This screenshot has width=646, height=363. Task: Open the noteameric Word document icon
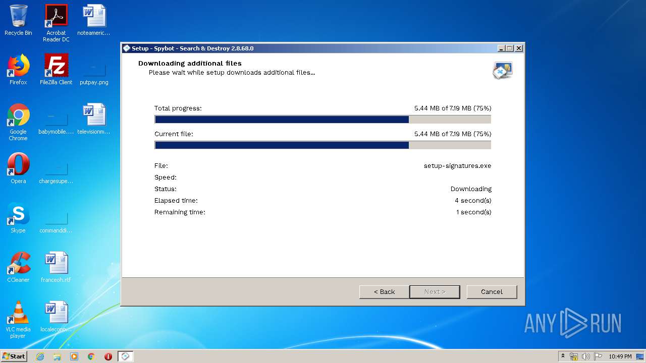(x=94, y=20)
